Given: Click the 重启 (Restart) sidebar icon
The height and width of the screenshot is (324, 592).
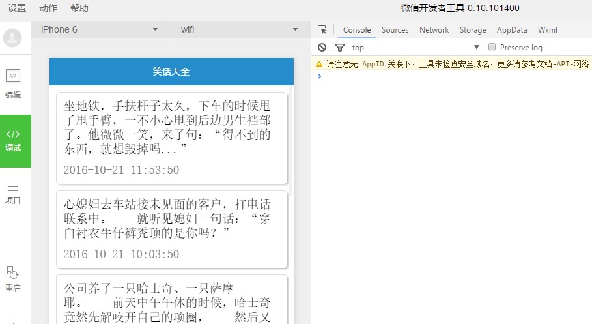Looking at the screenshot, I should [x=13, y=278].
